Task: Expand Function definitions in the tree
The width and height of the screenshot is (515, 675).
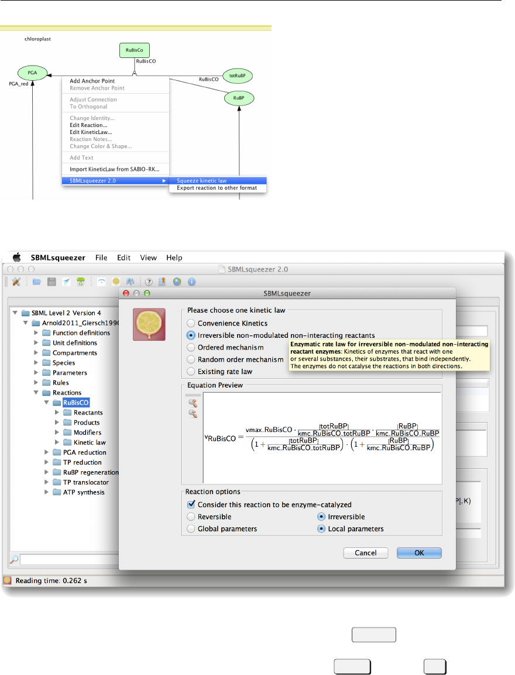Action: (36, 333)
